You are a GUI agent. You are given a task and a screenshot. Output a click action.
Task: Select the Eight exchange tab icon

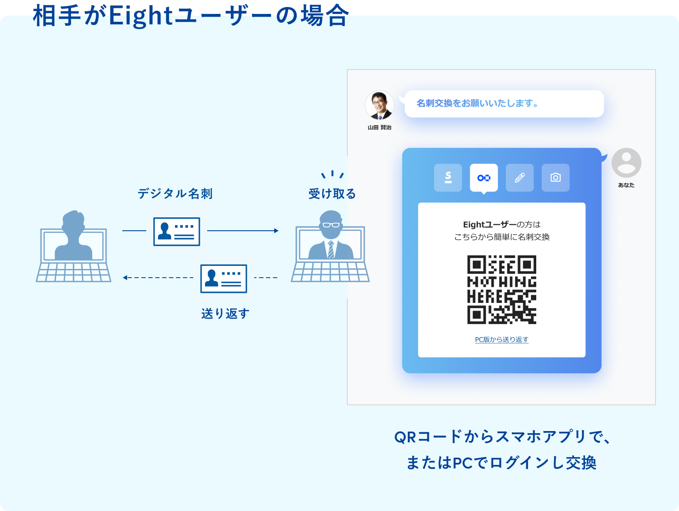tap(484, 177)
